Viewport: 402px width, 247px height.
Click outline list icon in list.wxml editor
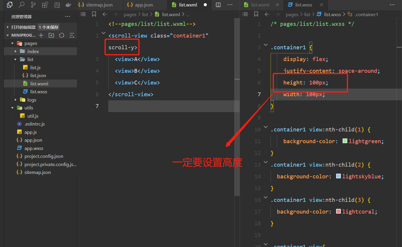tap(83, 14)
